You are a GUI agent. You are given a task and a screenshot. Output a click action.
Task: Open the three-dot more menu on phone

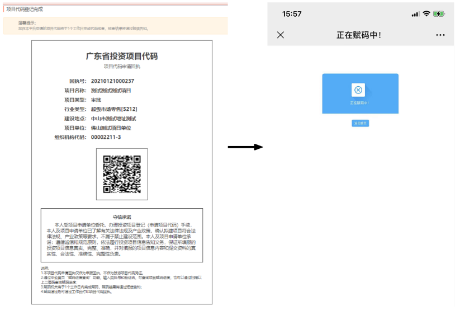pos(440,35)
